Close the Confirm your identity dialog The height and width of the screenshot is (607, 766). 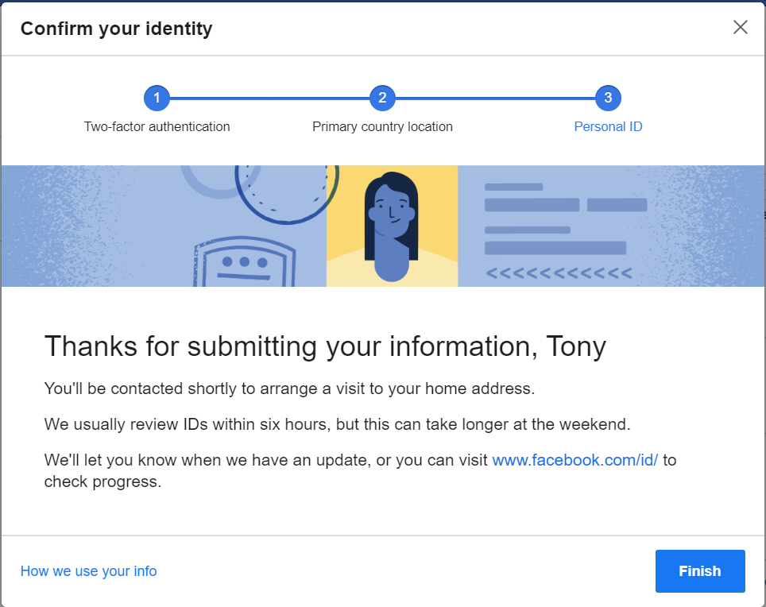click(740, 28)
